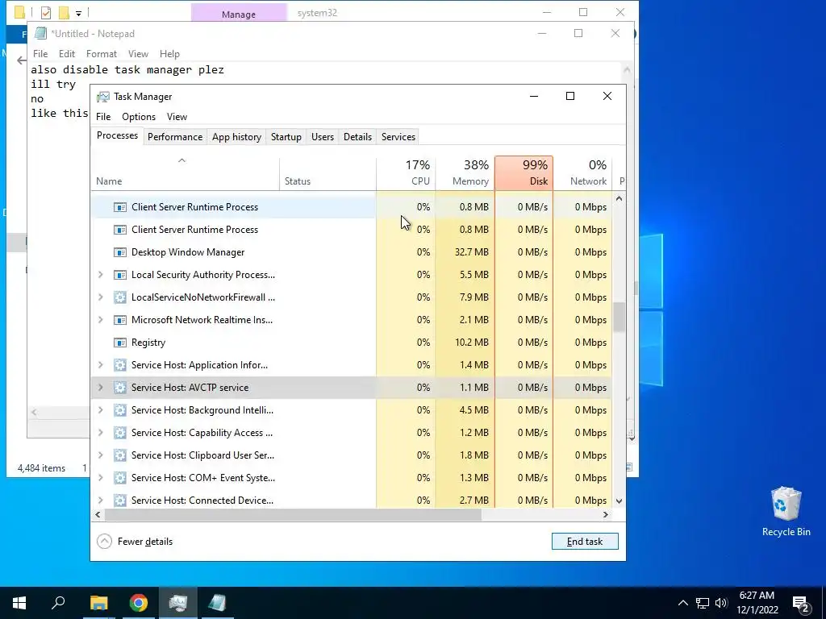Select the first Client Server Runtime Process row
Viewport: 826px width, 619px height.
(x=352, y=207)
